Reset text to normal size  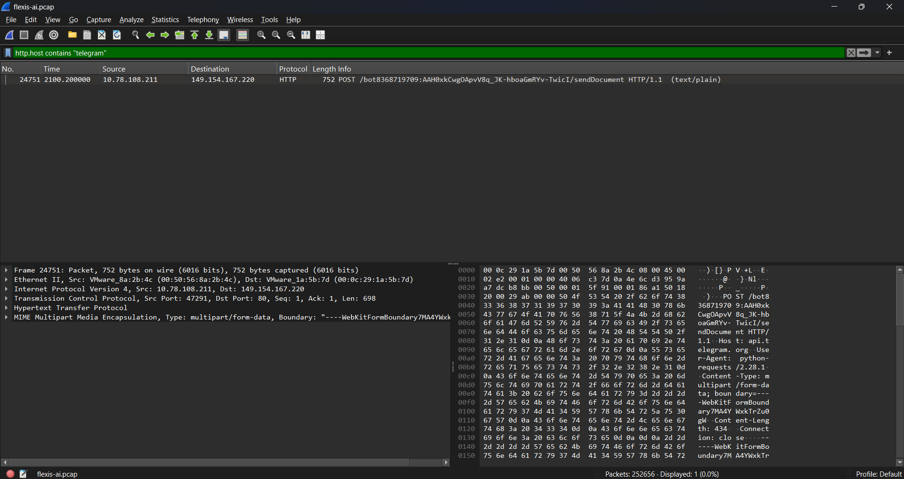pyautogui.click(x=291, y=35)
